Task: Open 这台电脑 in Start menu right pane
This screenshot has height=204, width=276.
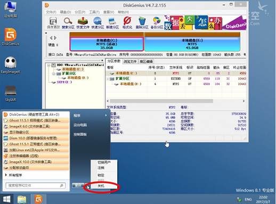Action: [80, 125]
